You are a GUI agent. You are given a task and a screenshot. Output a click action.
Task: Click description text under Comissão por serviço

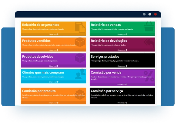point(122,97)
